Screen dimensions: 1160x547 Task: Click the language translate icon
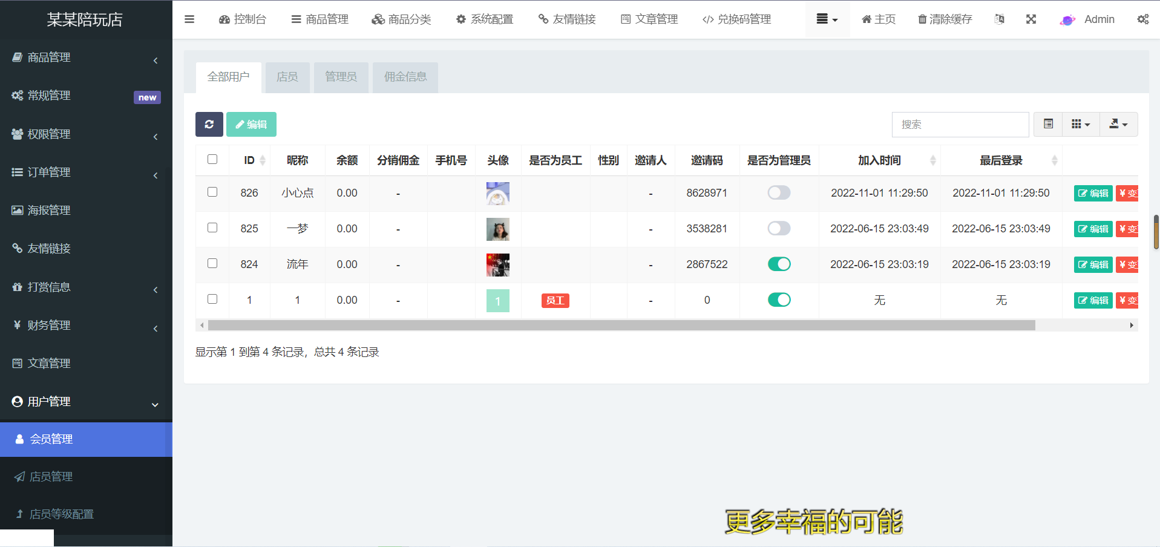tap(1000, 19)
